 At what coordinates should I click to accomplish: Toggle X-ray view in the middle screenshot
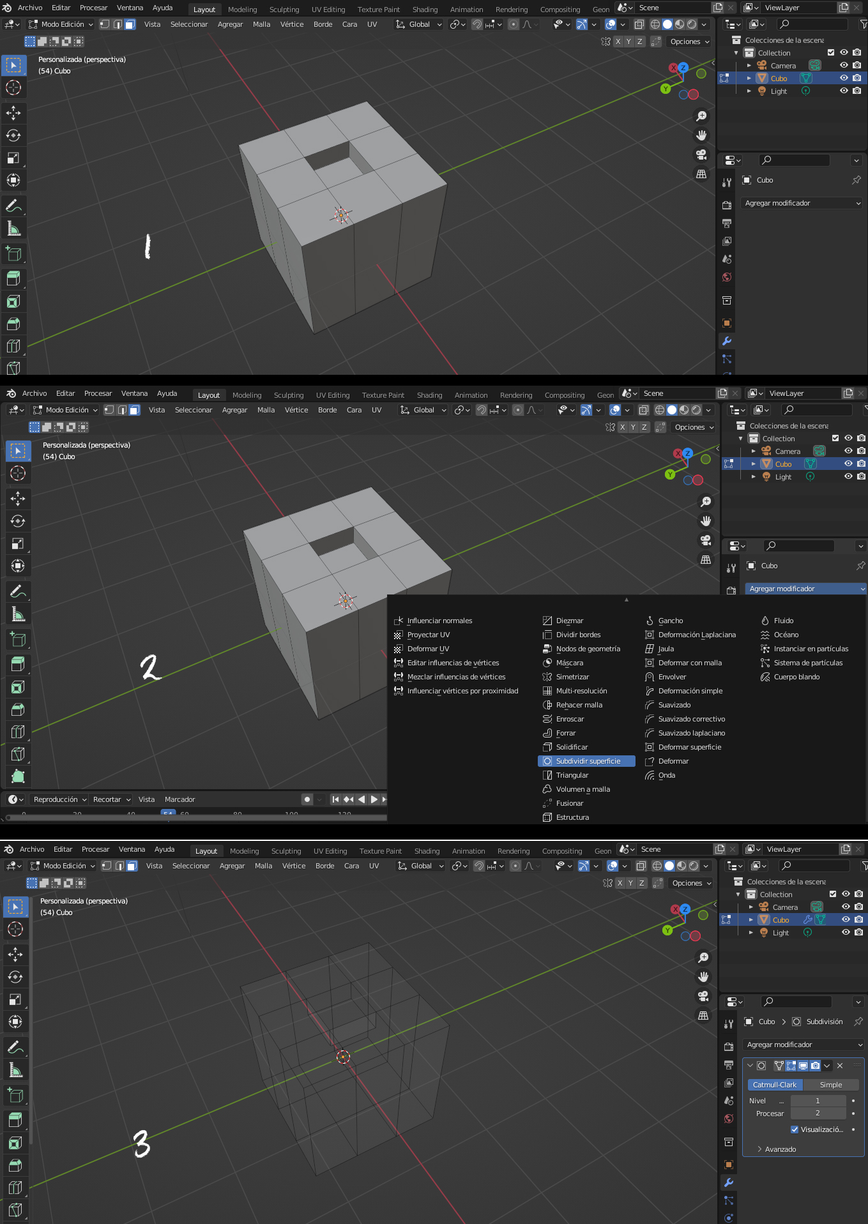(x=643, y=410)
